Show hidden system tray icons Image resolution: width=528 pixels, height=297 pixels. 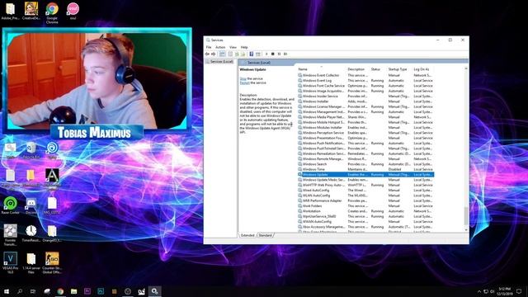coord(479,291)
